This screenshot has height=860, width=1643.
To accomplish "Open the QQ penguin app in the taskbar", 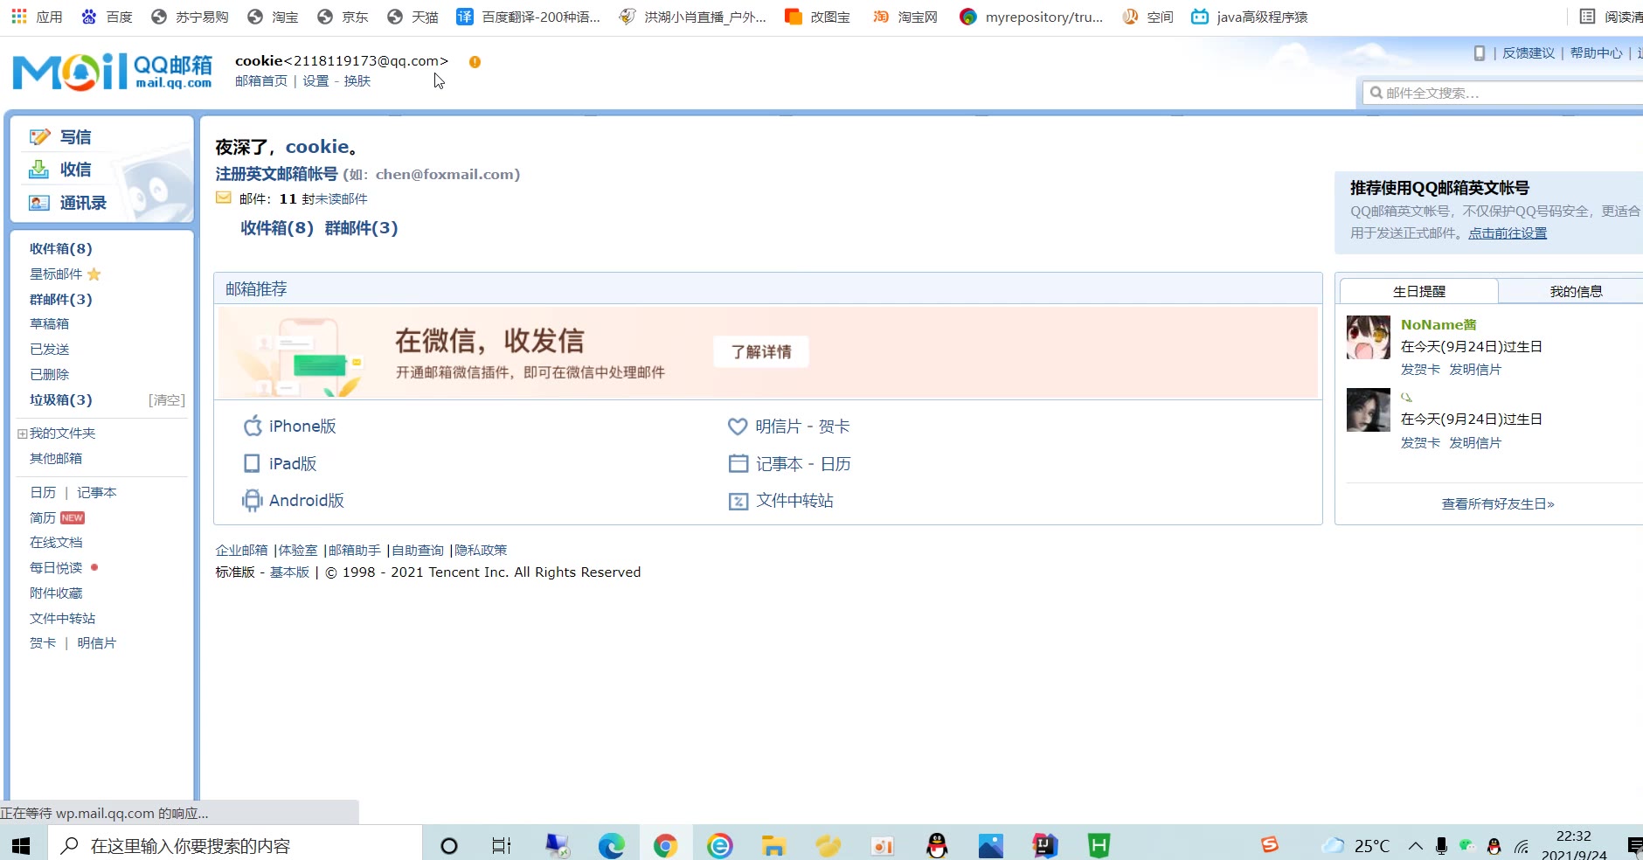I will tap(937, 845).
